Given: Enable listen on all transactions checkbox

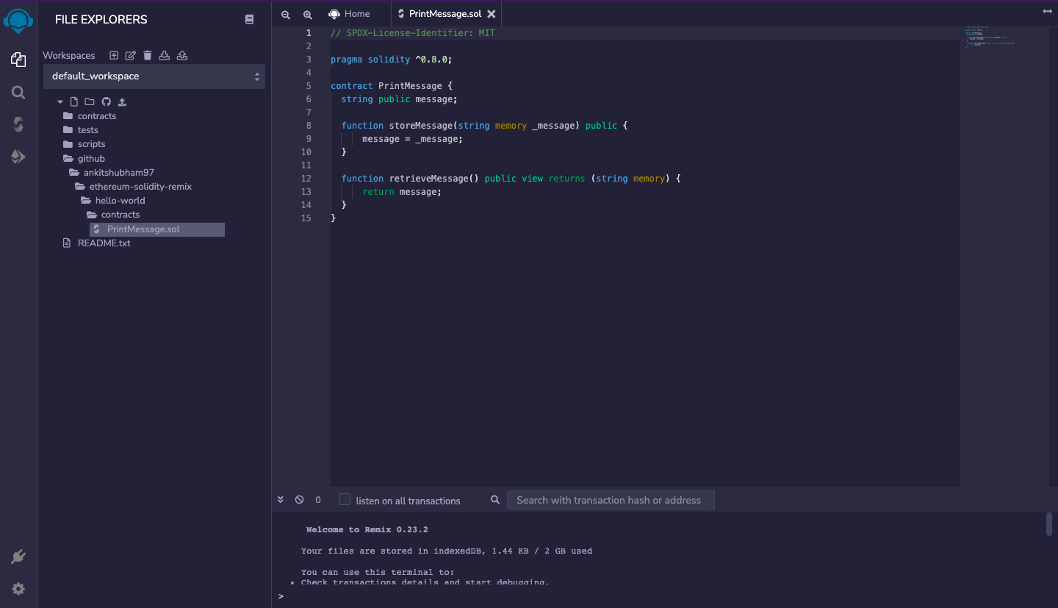Looking at the screenshot, I should 345,500.
